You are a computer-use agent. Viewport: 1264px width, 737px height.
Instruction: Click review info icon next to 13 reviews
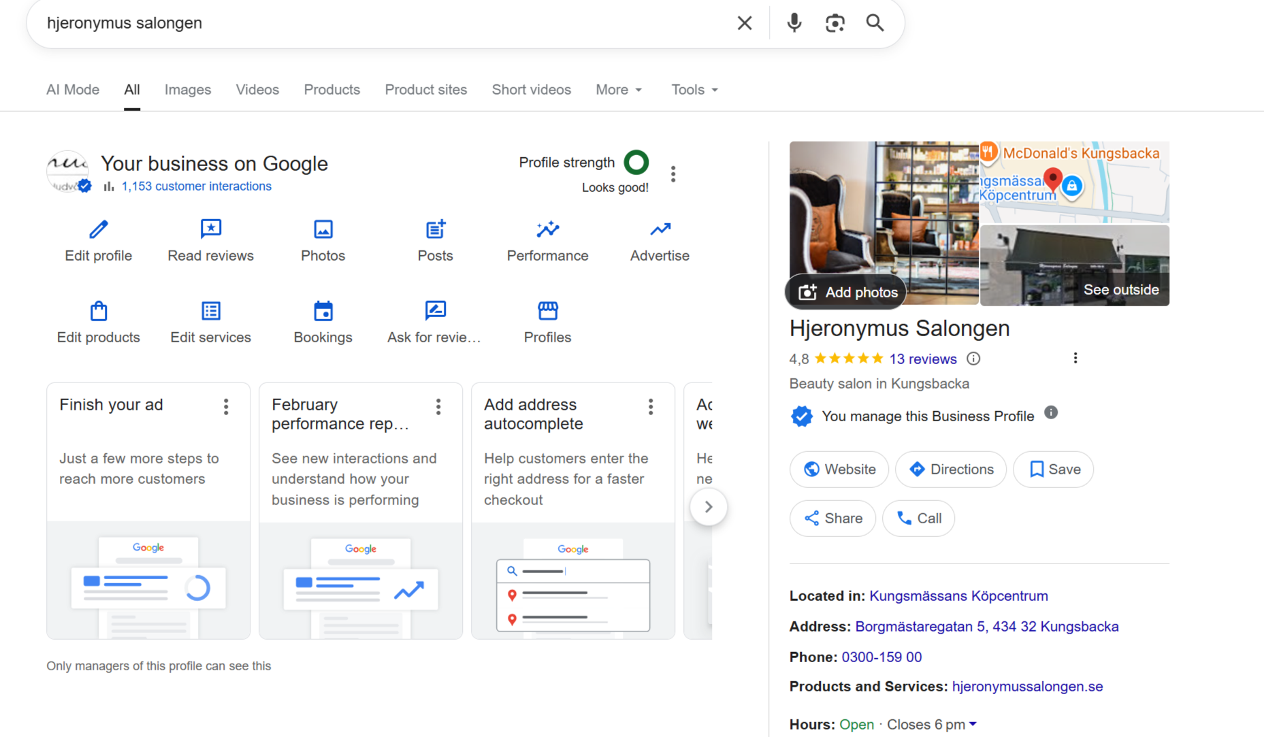click(974, 359)
